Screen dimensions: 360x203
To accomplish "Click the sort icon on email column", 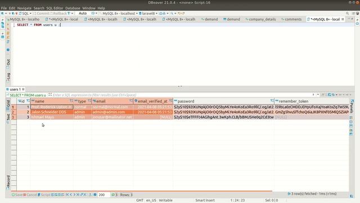I will pos(131,101).
